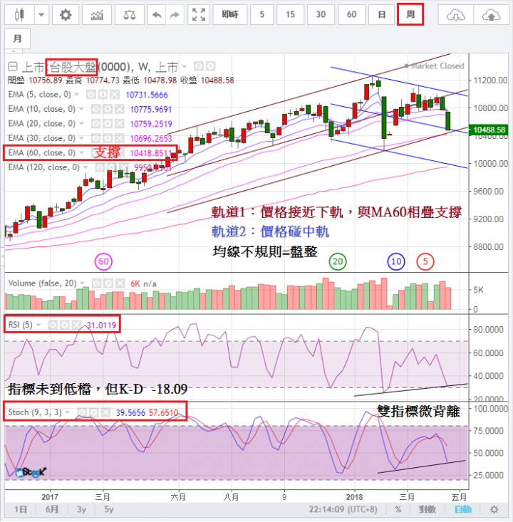Remove the Stoch (9, 3, 3) indicator
Image resolution: width=513 pixels, height=522 pixels.
(106, 412)
